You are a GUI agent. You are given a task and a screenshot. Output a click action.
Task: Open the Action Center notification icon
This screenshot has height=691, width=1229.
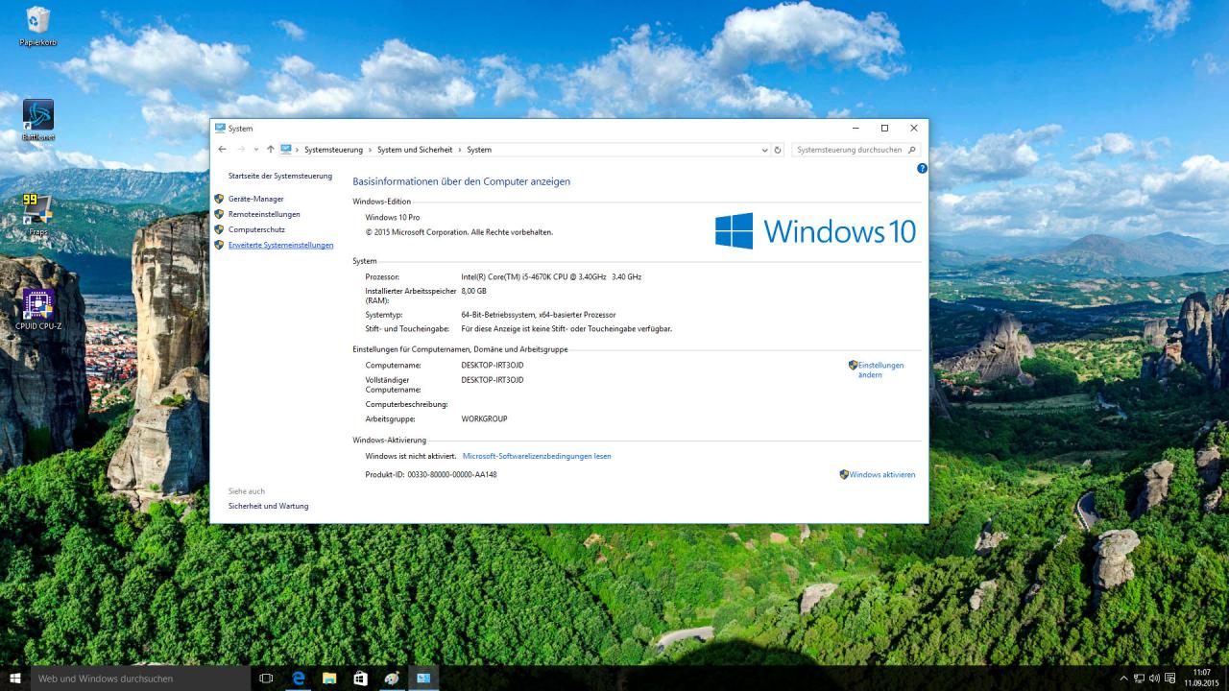click(x=1169, y=679)
